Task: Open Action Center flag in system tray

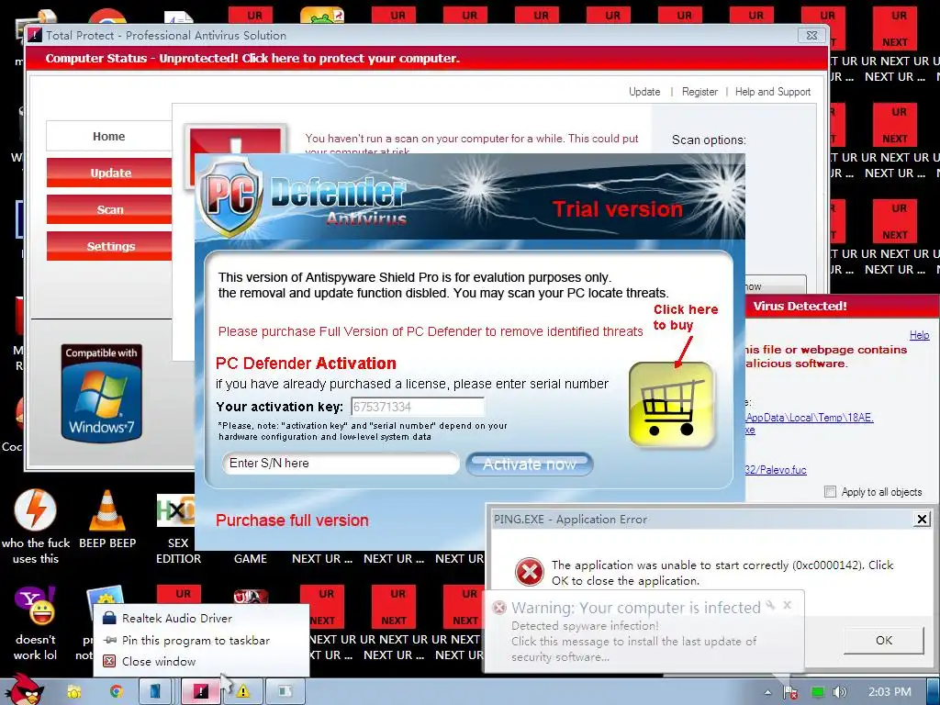Action: coord(790,692)
